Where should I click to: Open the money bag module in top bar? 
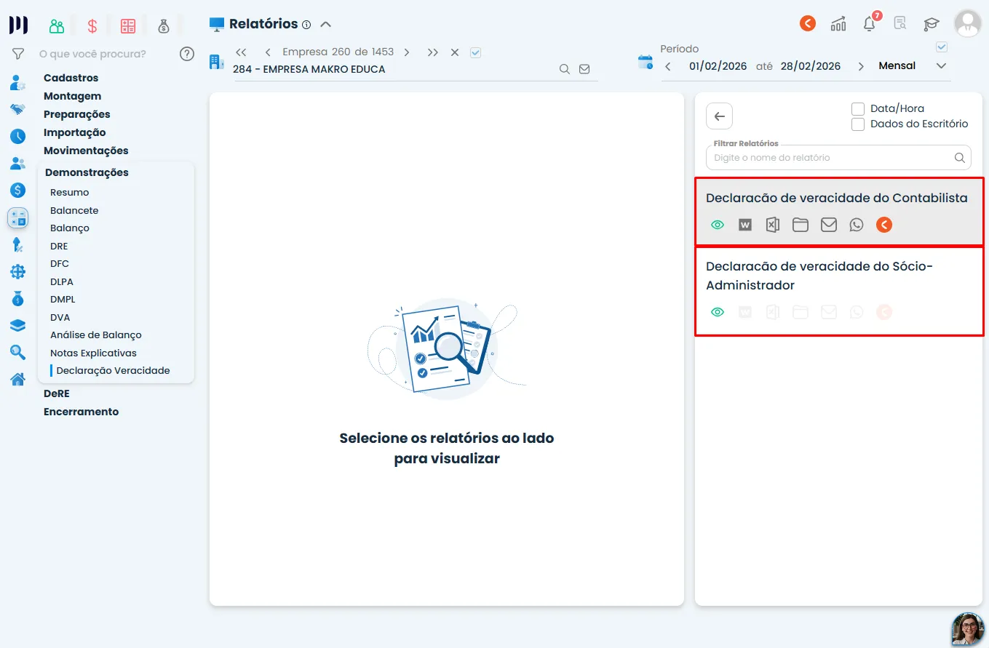pos(164,26)
